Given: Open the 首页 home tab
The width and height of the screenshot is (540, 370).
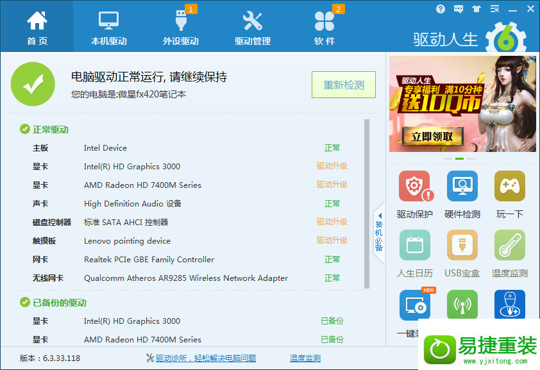Looking at the screenshot, I should pyautogui.click(x=37, y=28).
